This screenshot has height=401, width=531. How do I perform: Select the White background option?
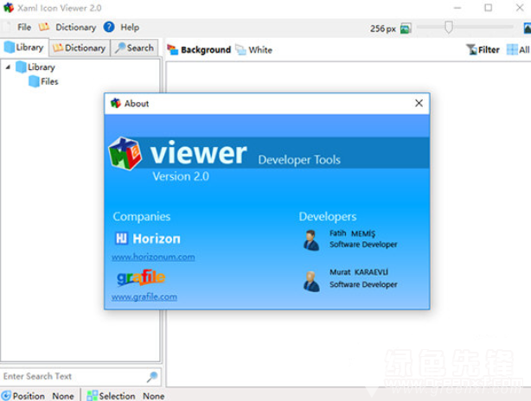point(254,50)
